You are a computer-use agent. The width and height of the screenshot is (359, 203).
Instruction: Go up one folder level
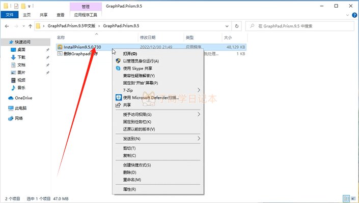pyautogui.click(x=30, y=26)
